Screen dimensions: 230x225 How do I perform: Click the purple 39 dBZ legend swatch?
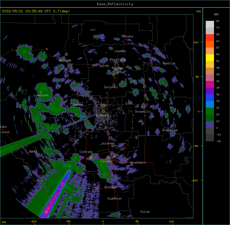coord(210,91)
